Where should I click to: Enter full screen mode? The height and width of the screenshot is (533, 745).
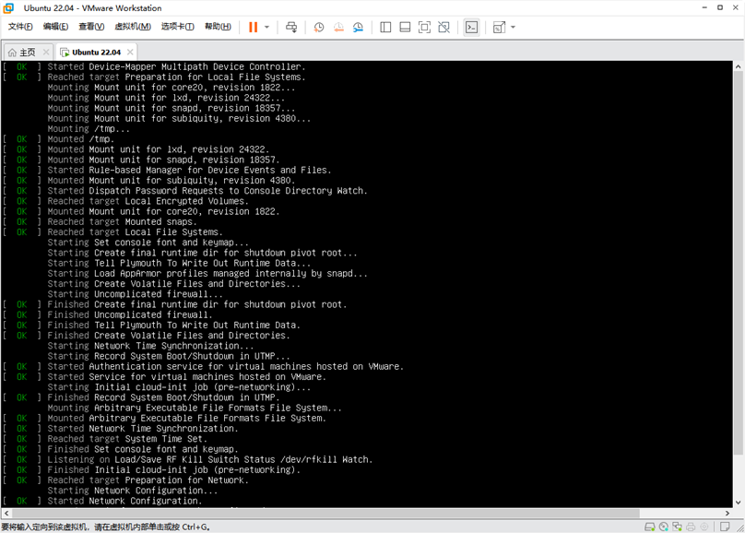tap(424, 27)
